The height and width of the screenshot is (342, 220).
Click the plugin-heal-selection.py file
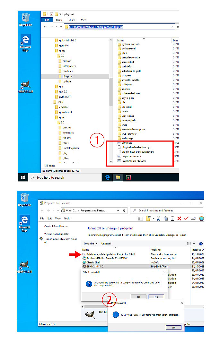click(134, 148)
